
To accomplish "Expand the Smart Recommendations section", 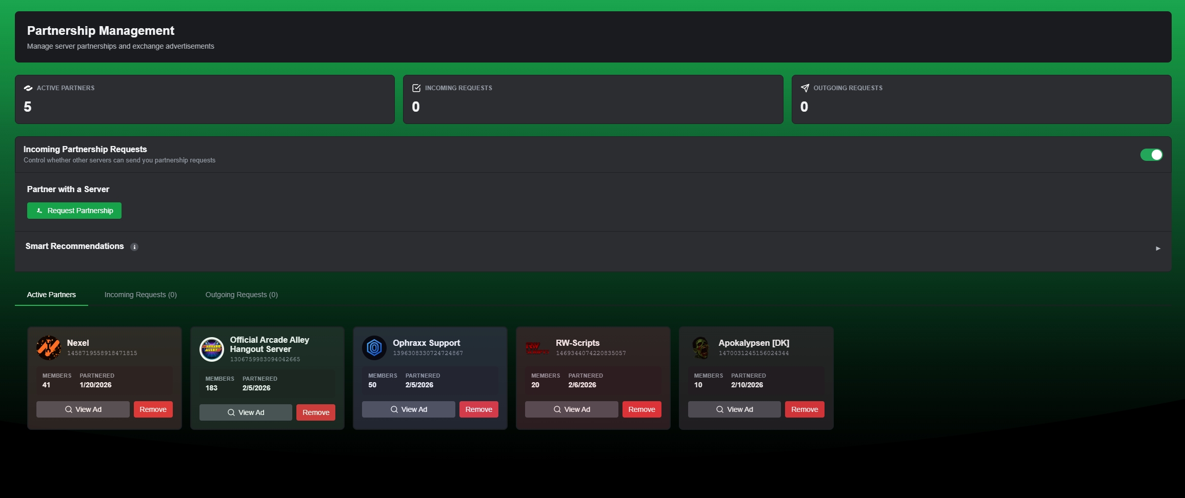I will point(1158,248).
